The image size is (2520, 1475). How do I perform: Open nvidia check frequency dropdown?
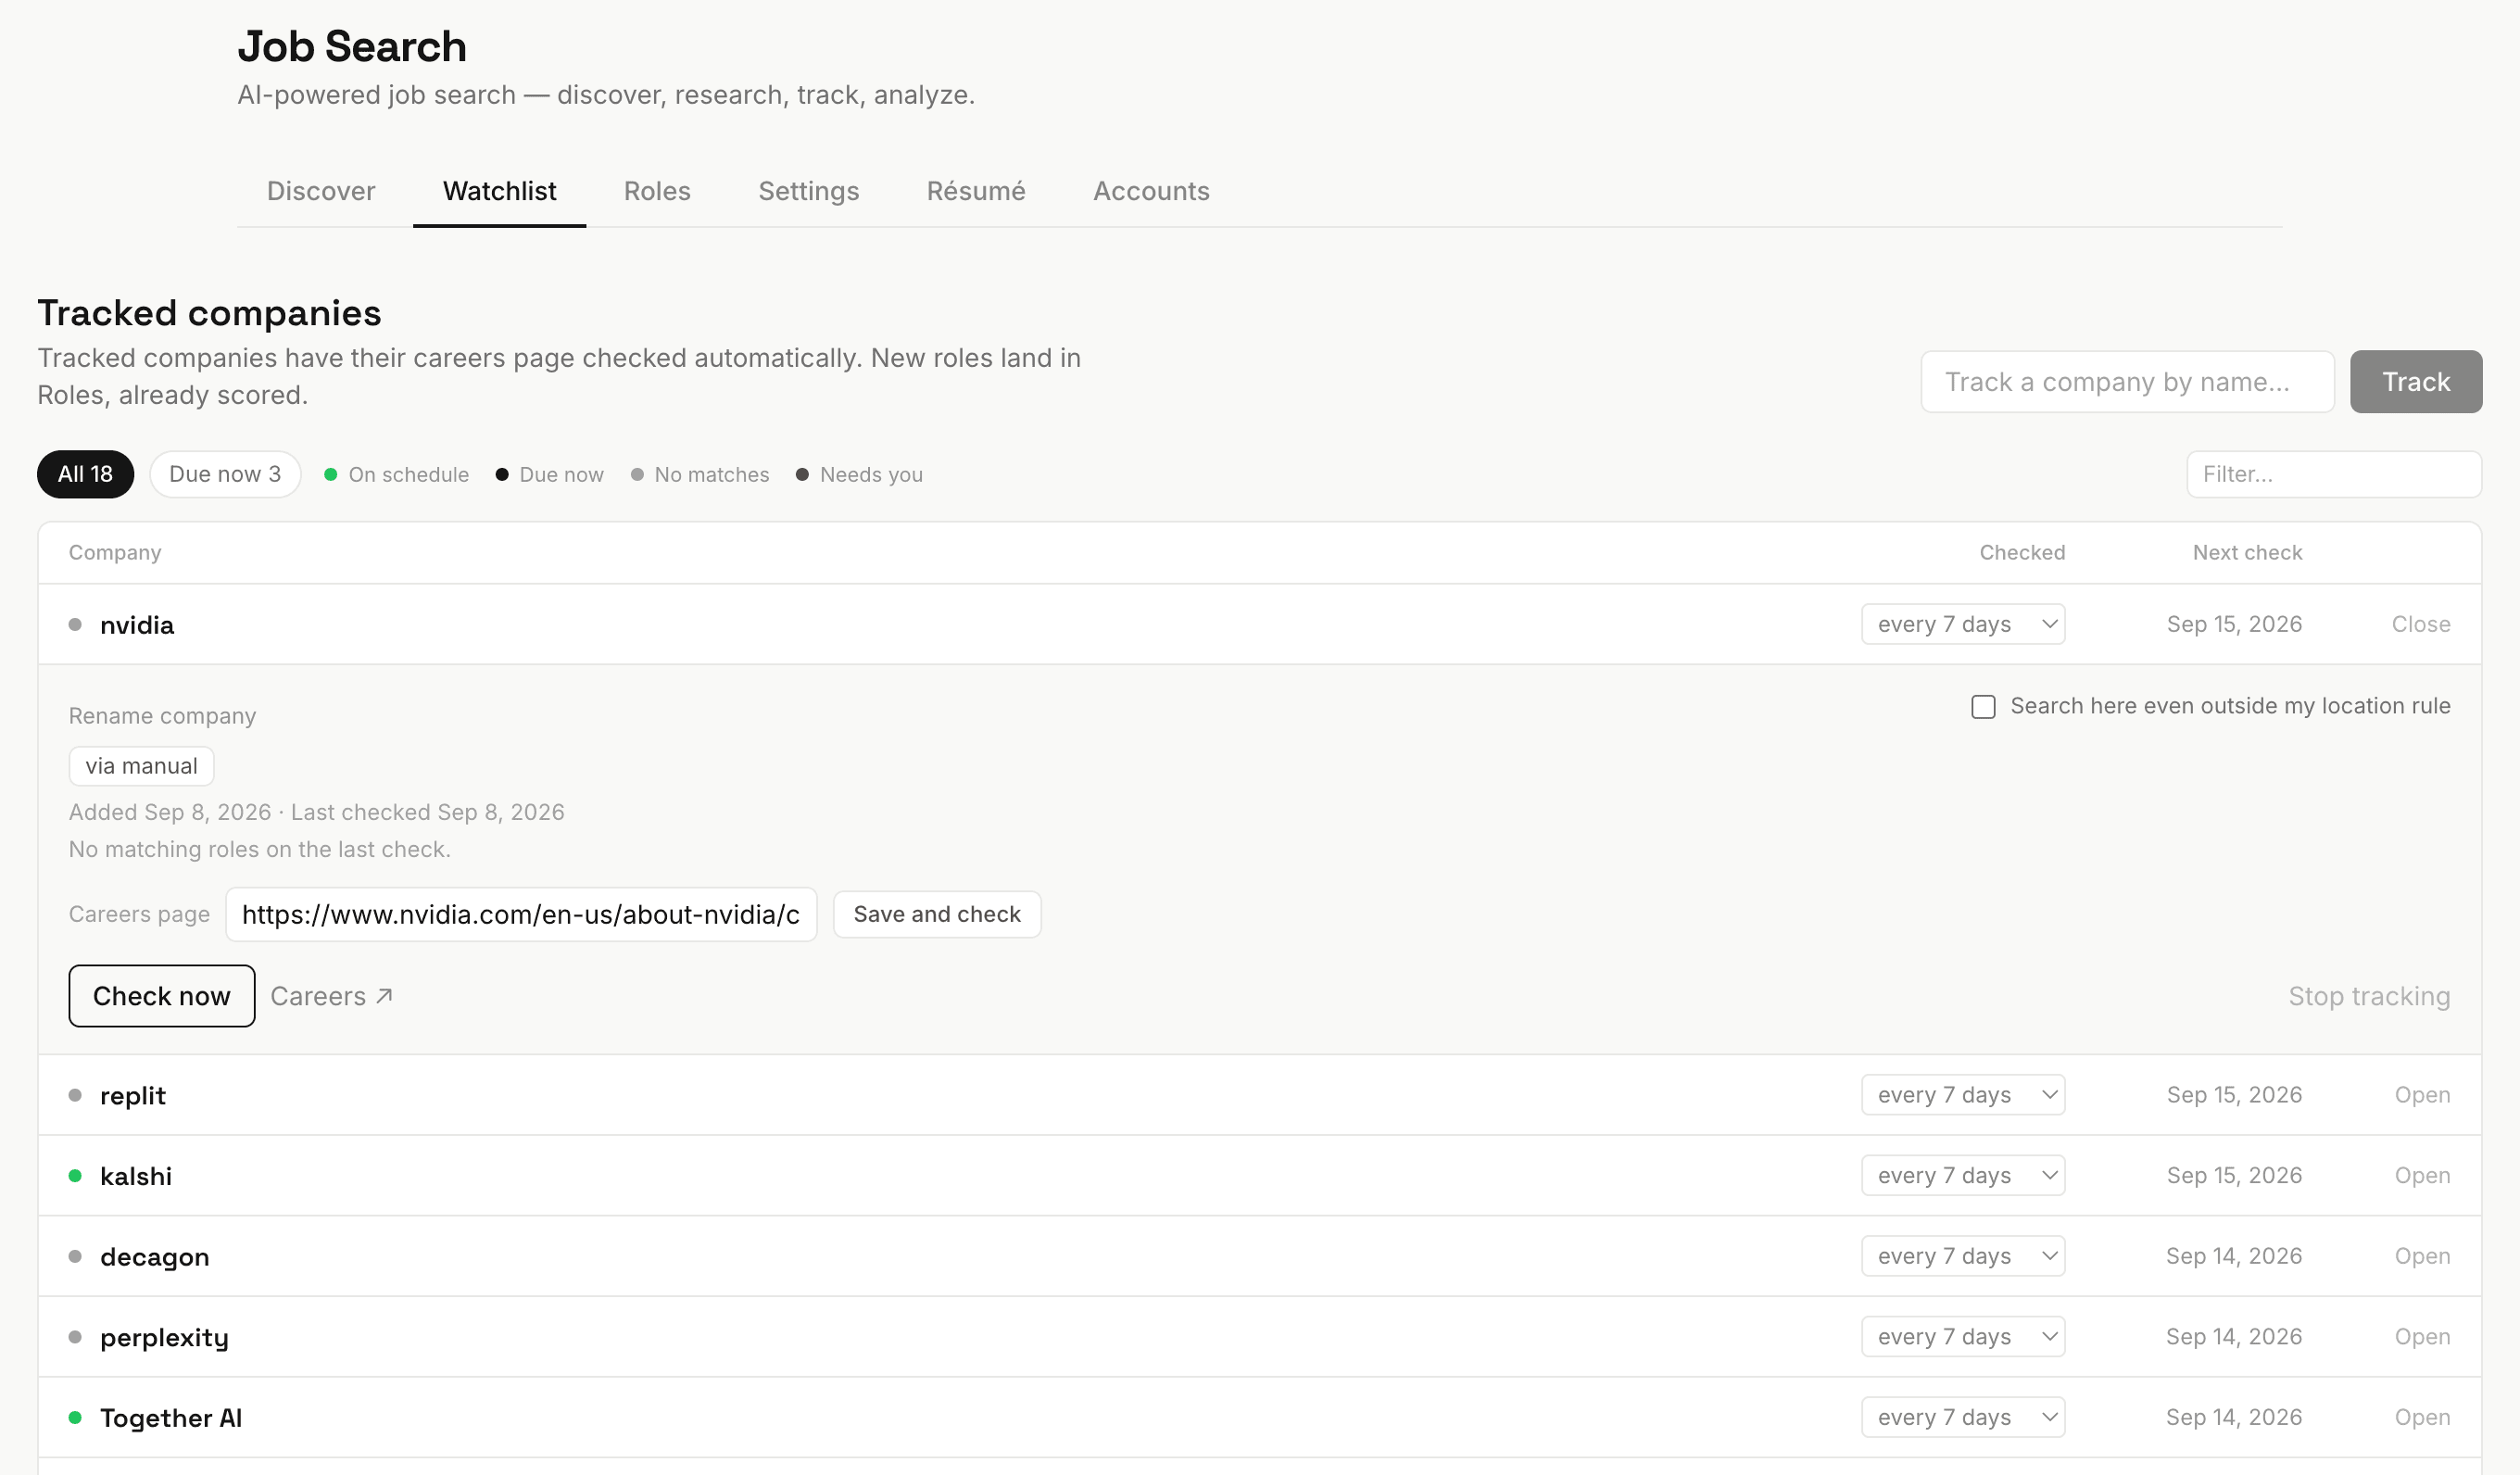pos(1963,624)
